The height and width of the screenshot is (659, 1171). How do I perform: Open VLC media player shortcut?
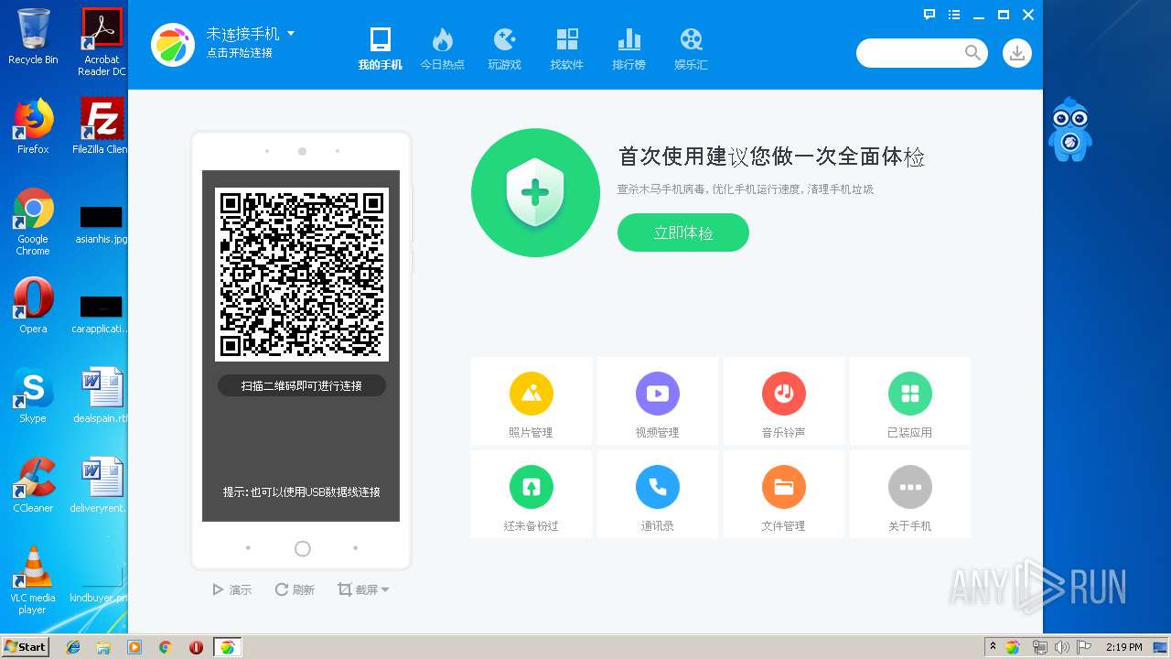(x=33, y=580)
